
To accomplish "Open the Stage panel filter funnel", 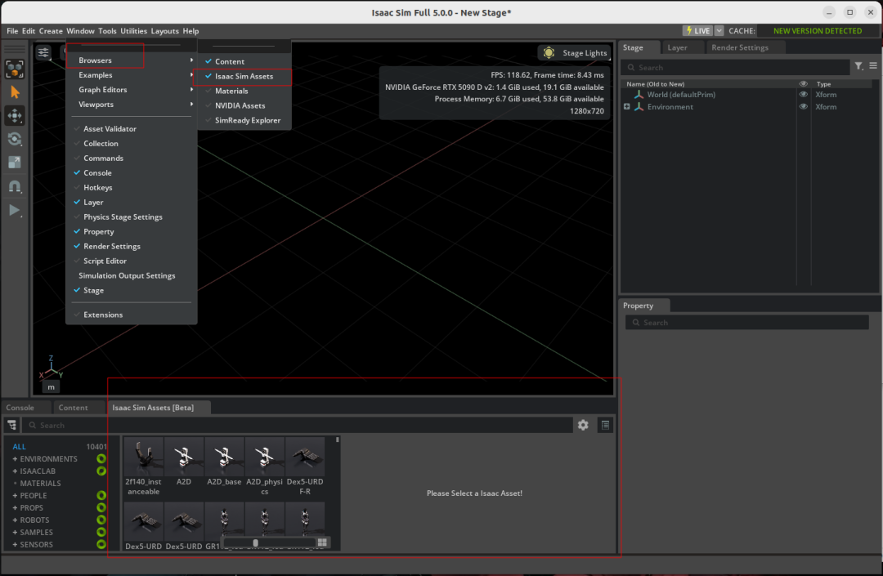I will pos(858,66).
